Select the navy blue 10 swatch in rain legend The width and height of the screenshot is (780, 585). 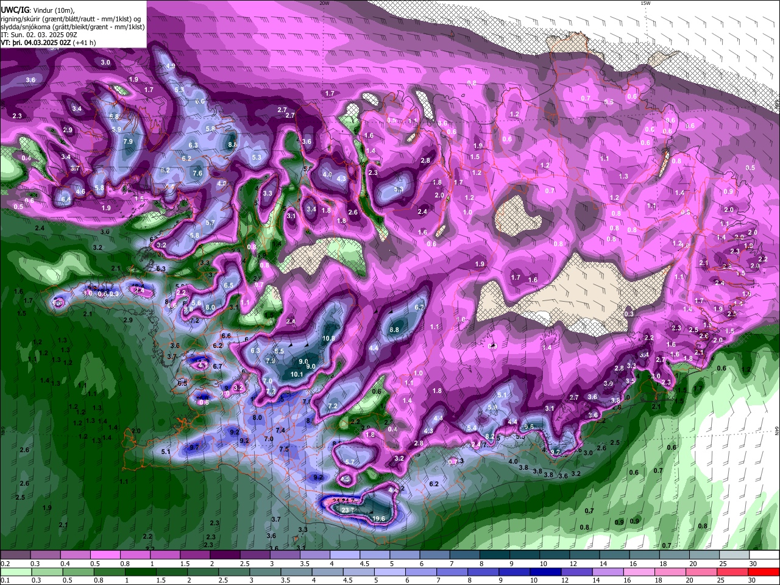click(545, 572)
